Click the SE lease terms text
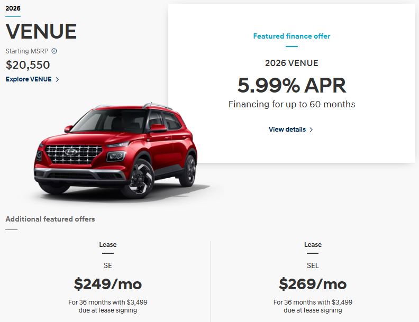 click(x=108, y=306)
